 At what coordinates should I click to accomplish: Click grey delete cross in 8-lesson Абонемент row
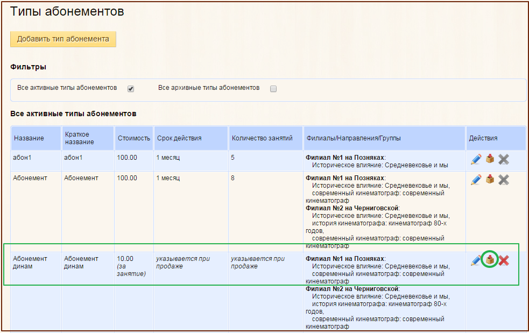pyautogui.click(x=504, y=180)
